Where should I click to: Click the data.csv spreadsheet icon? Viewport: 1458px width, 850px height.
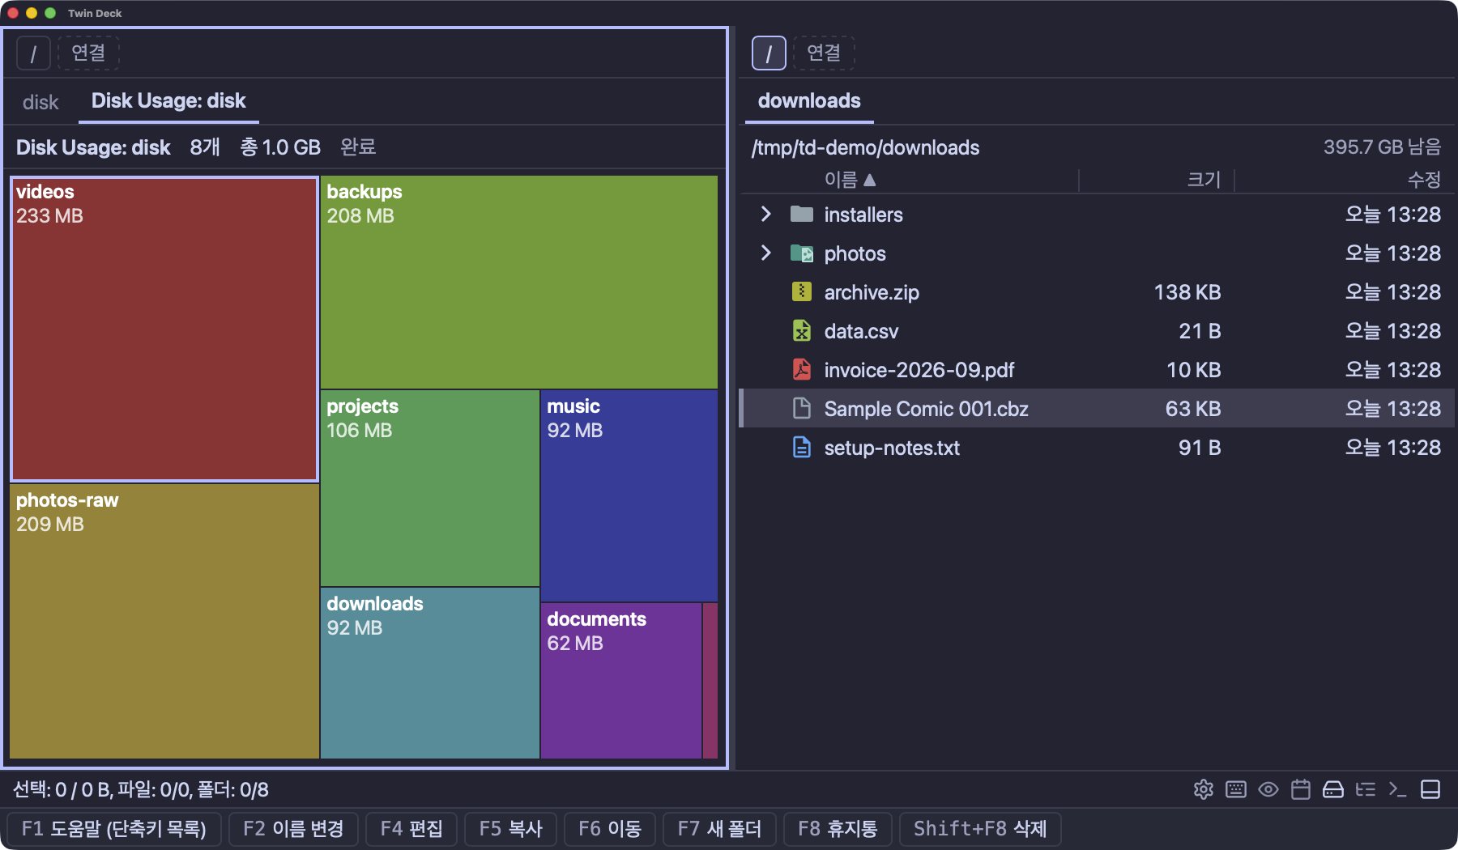tap(802, 330)
